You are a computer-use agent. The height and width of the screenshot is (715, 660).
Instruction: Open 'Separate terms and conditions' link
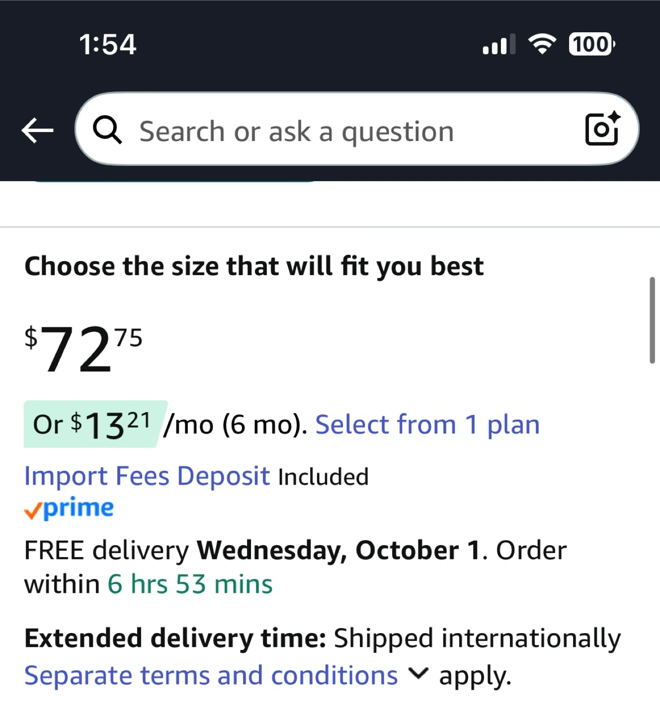211,676
